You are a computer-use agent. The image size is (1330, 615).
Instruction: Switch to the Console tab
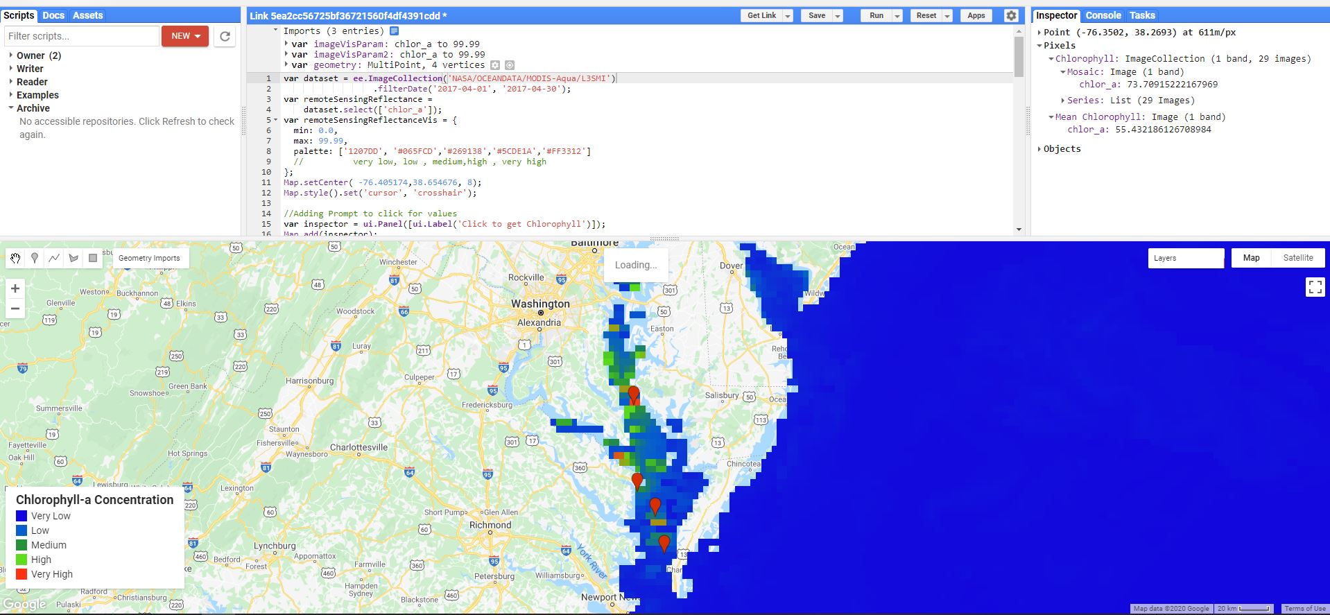coord(1103,15)
